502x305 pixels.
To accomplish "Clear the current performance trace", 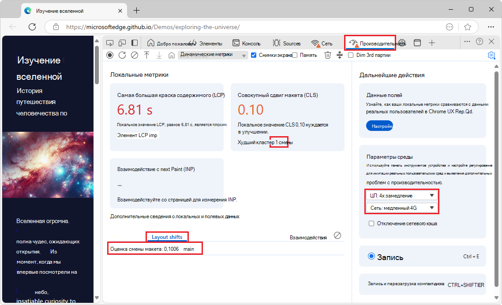I will pyautogui.click(x=135, y=55).
